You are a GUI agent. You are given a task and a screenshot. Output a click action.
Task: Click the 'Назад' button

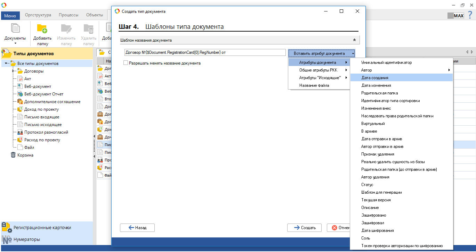[x=137, y=228]
